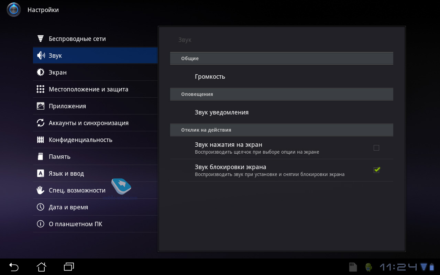Click the fence icon for Конфиденциальность
This screenshot has height=275, width=440.
(x=41, y=140)
